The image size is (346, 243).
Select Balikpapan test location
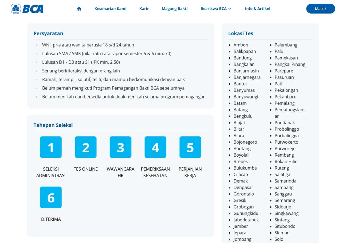click(x=245, y=51)
